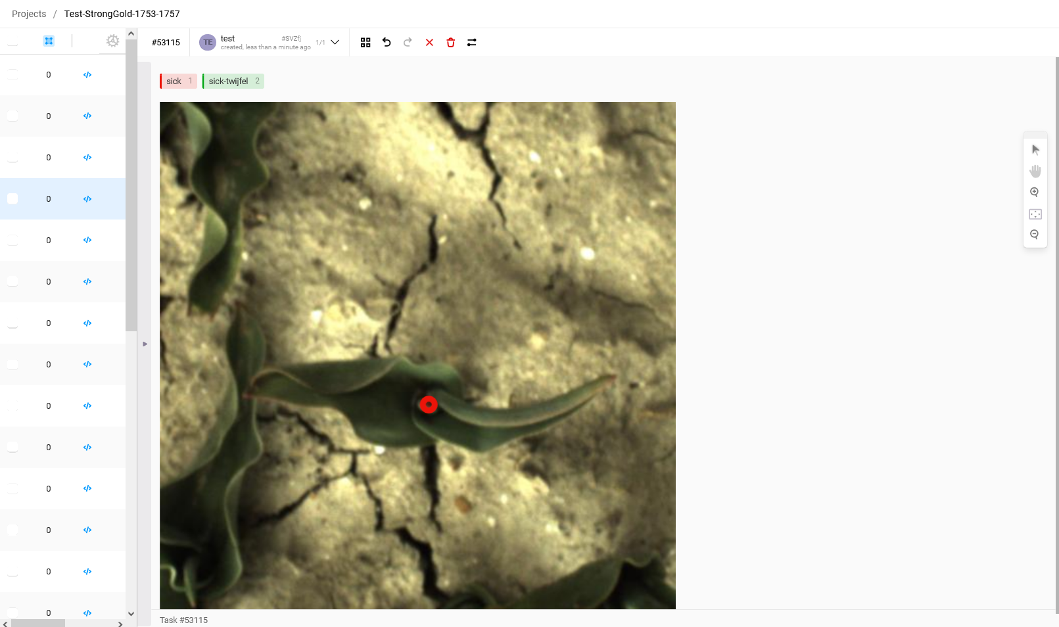This screenshot has height=627, width=1059.
Task: Check the box of the highlighted task row
Action: pos(12,199)
